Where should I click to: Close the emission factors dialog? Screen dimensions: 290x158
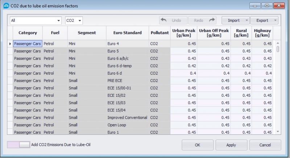(279, 6)
